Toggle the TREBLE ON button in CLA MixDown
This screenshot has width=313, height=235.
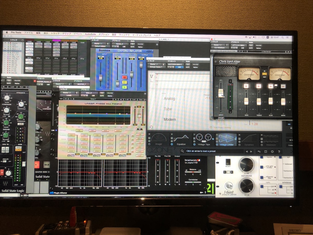(x=259, y=86)
